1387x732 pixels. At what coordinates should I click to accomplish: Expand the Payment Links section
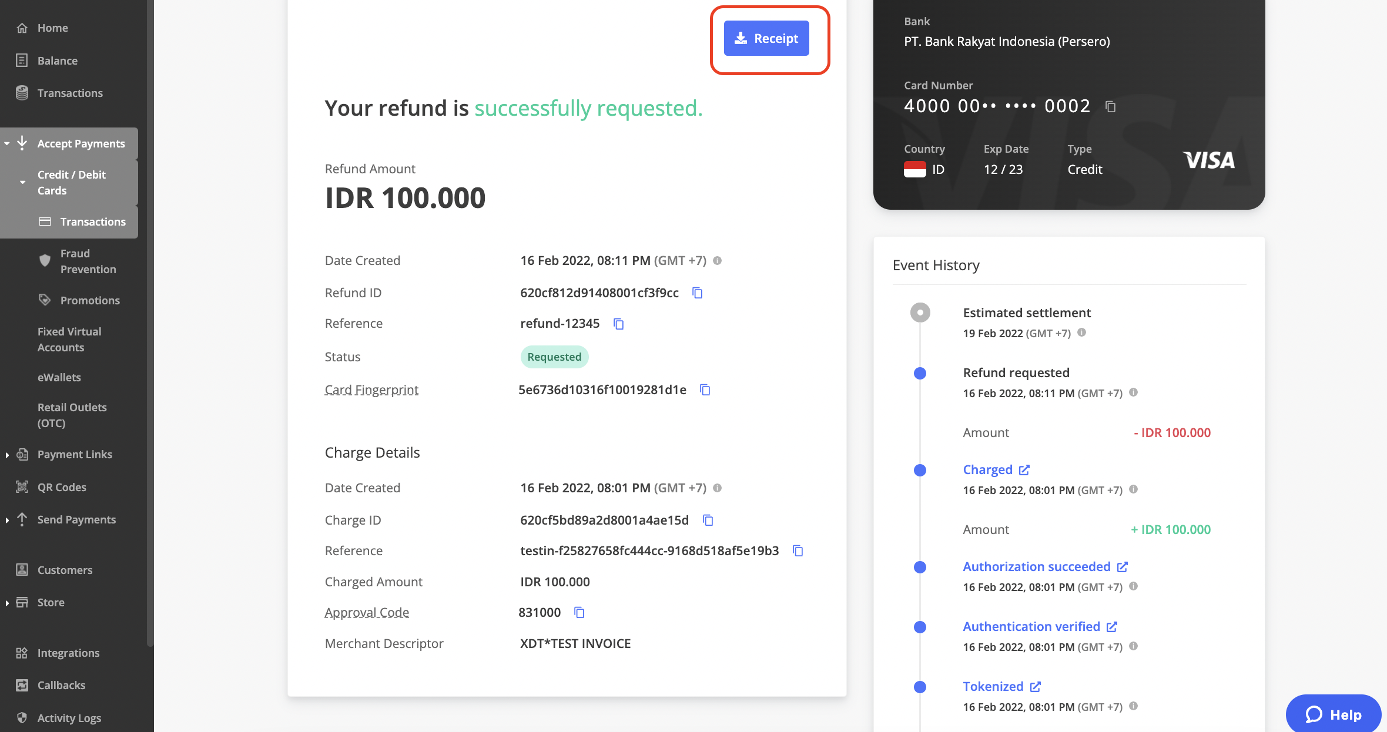6,454
